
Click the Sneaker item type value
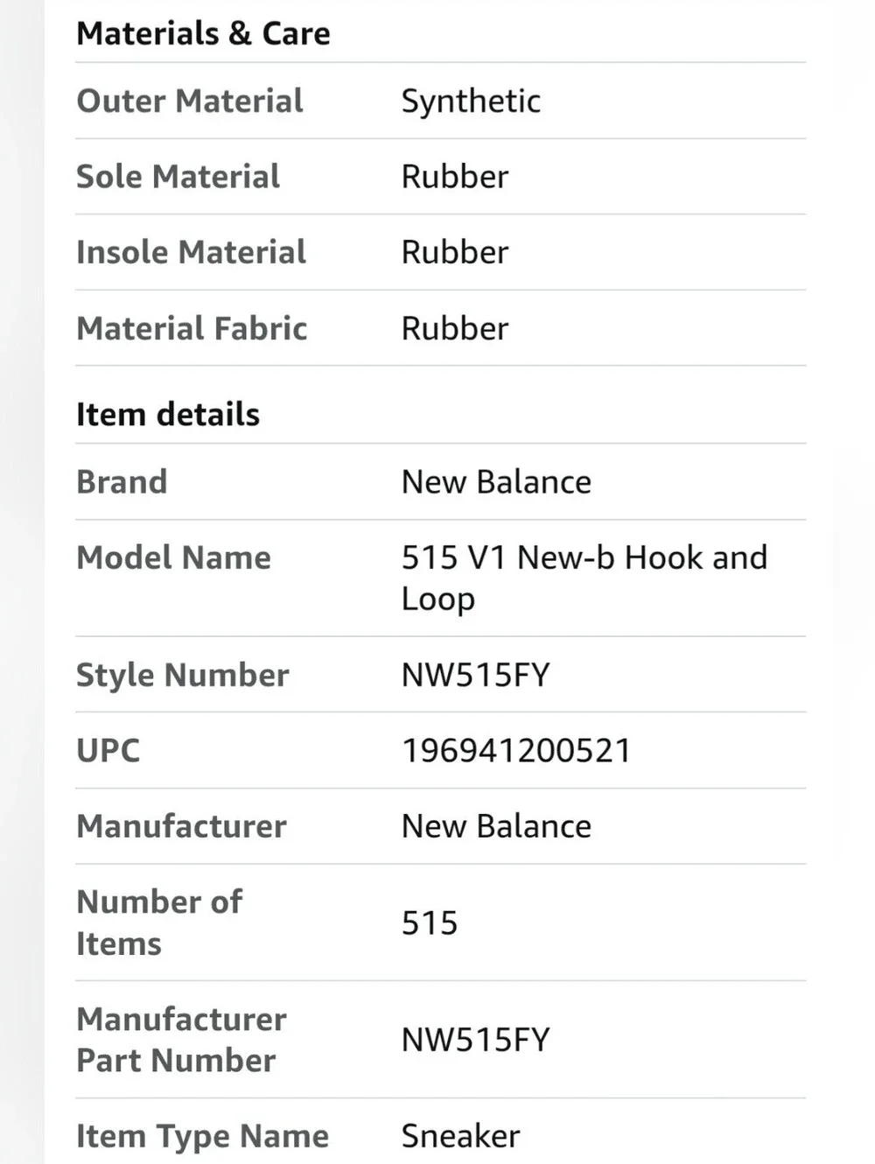coord(460,1136)
